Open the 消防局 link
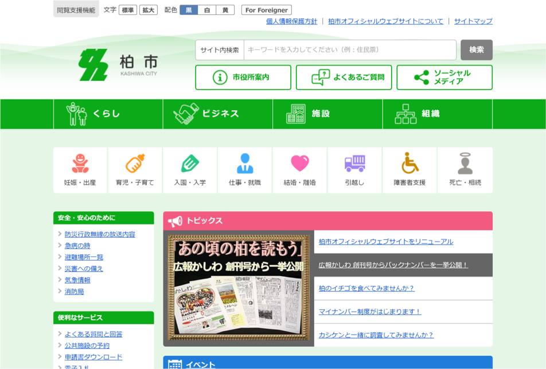This screenshot has height=369, width=546. point(74,292)
